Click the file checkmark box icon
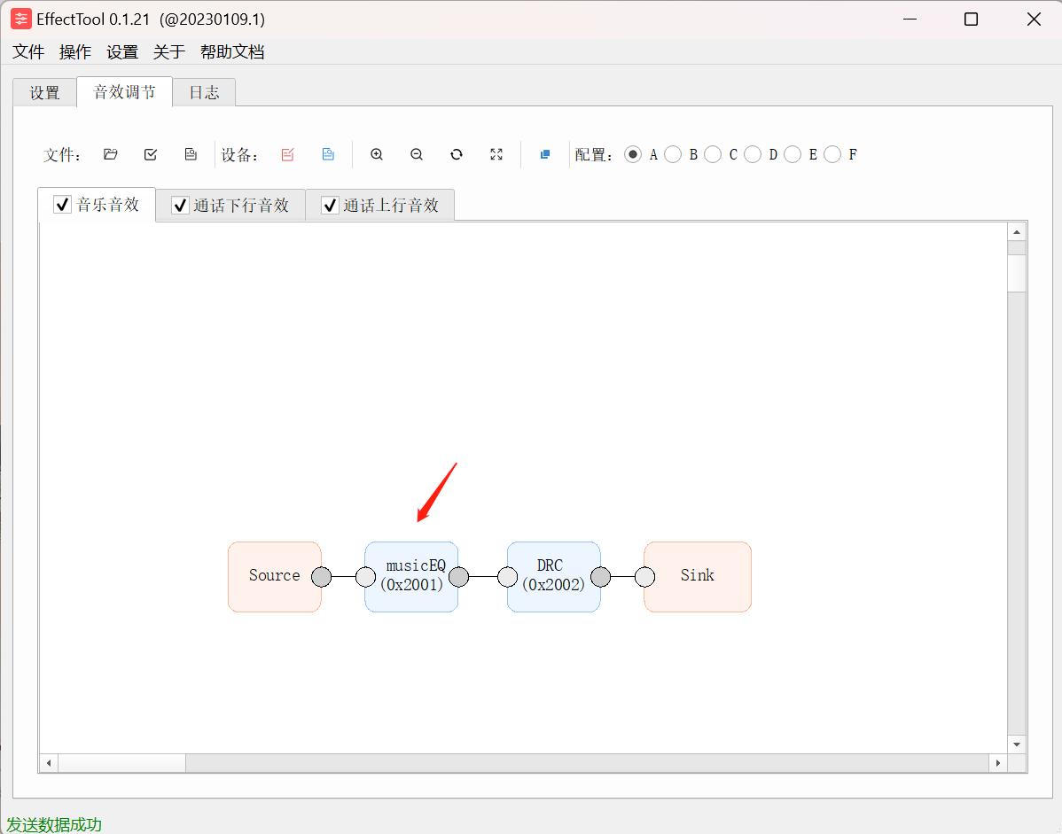The height and width of the screenshot is (834, 1062). [x=151, y=154]
